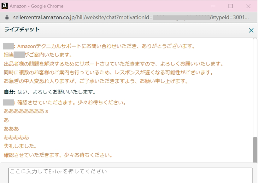The image size is (259, 183).
Task: Click the 担当…がご案内いたします line
Action: click(38, 55)
